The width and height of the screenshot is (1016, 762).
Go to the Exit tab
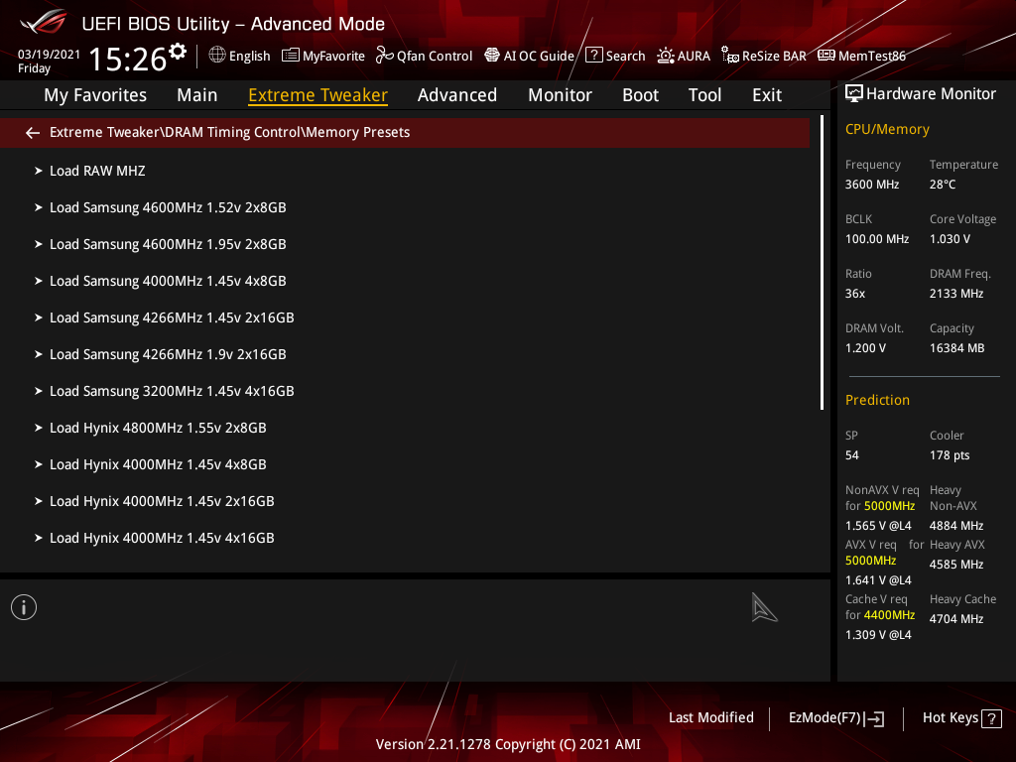[x=767, y=94]
